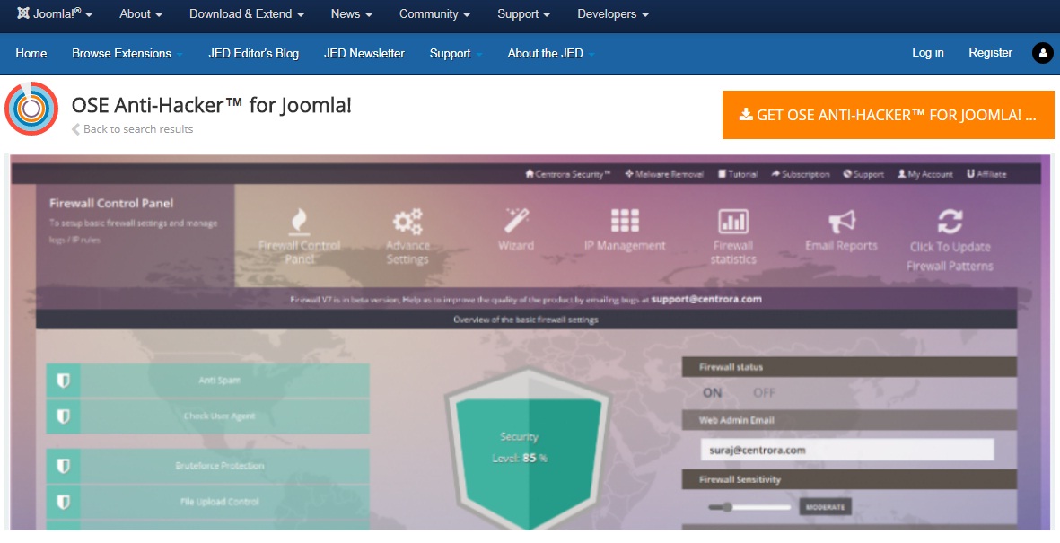Click the Security Level 85% shield graphic
Viewport: 1060px width, 543px height.
coord(528,449)
